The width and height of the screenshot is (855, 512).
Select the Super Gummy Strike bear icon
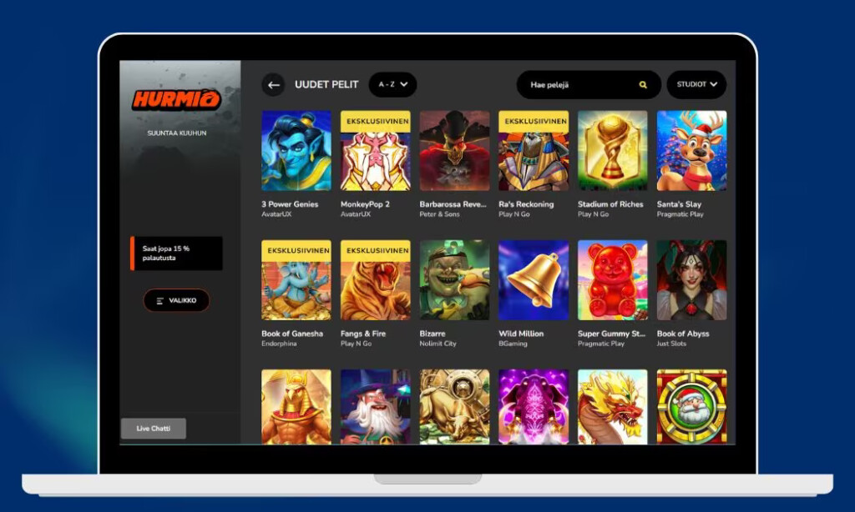(x=612, y=280)
